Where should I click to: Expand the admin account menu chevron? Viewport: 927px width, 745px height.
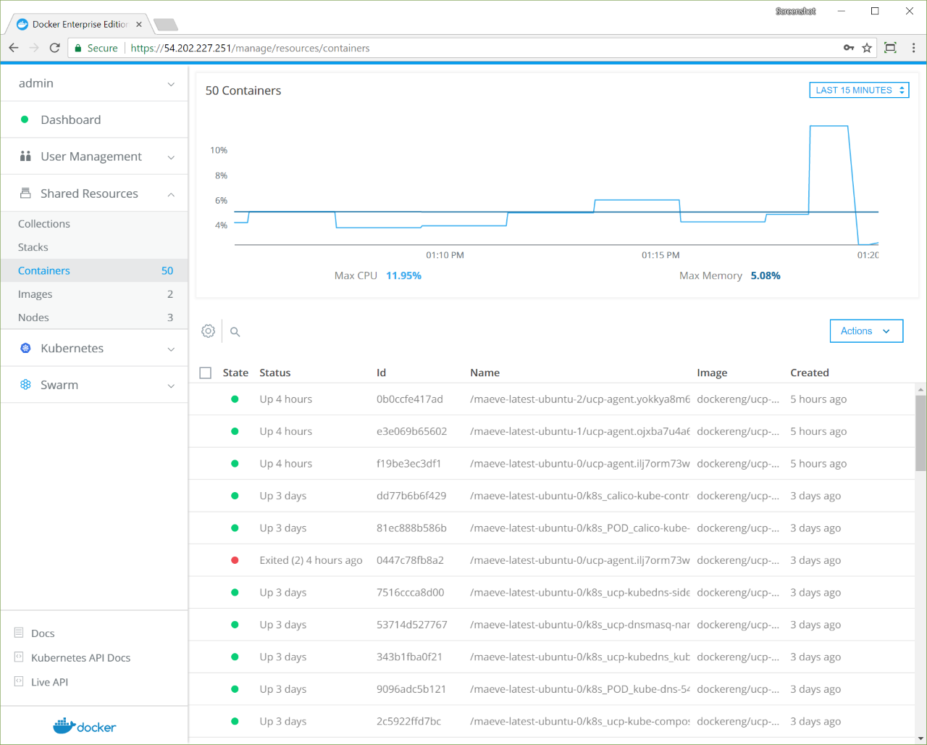point(171,84)
